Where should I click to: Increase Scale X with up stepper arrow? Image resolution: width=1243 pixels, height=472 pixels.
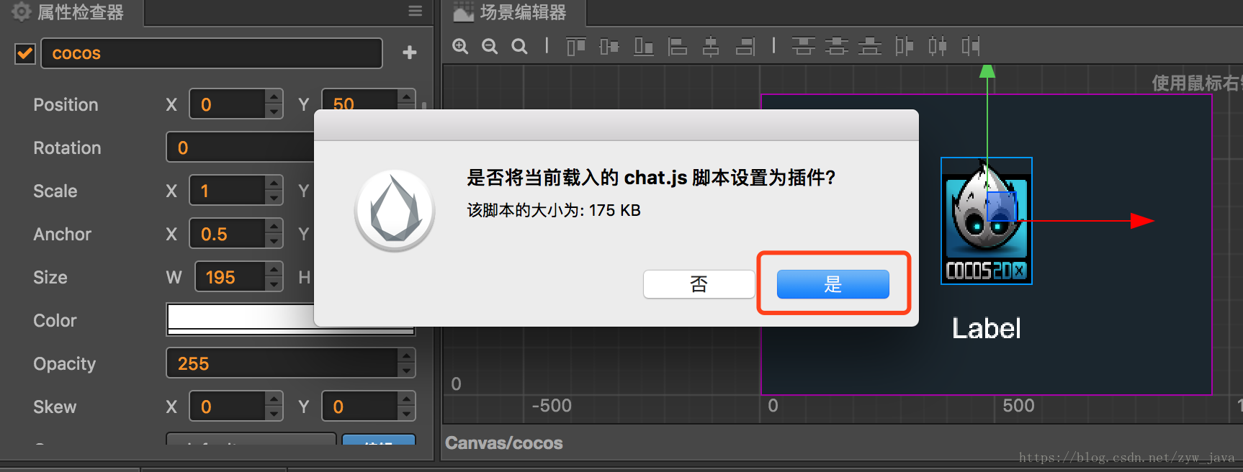click(x=274, y=183)
